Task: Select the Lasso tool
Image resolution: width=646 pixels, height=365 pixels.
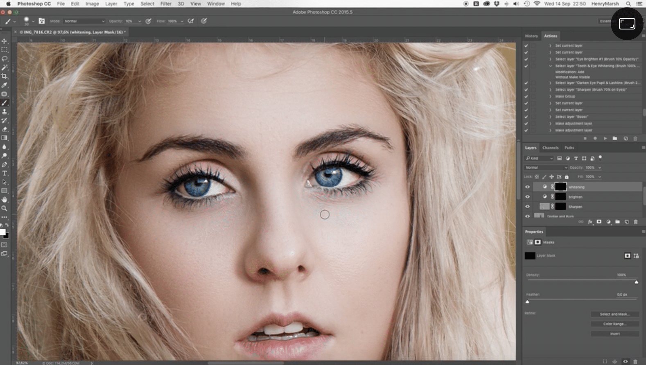Action: [5, 59]
